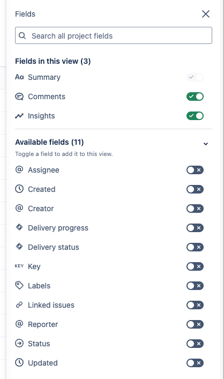The image size is (224, 379).
Task: Enable the Assignee field toggle
Action: (x=195, y=170)
